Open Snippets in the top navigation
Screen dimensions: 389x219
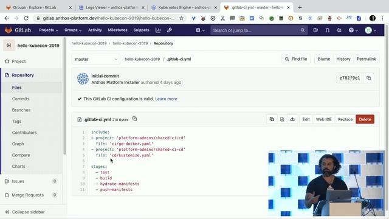[x=142, y=30]
